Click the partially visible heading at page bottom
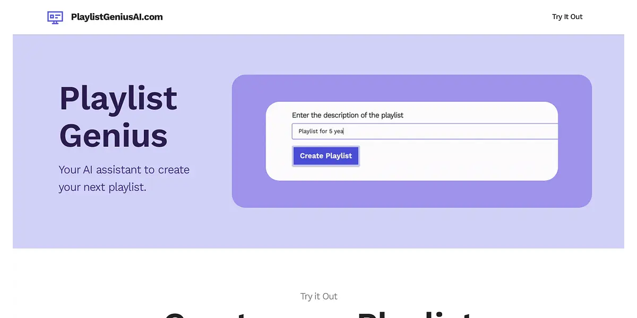Image resolution: width=637 pixels, height=318 pixels. pos(318,314)
